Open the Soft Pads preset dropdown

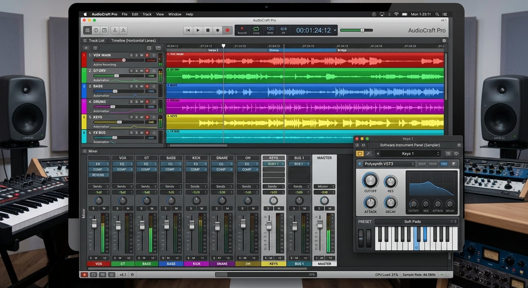416,222
